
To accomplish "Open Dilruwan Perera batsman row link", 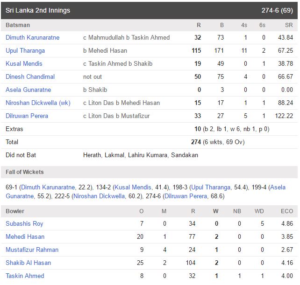I will (27, 116).
